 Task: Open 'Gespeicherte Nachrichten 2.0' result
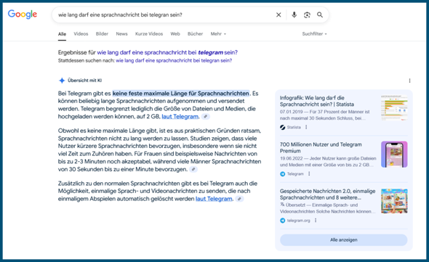[327, 195]
